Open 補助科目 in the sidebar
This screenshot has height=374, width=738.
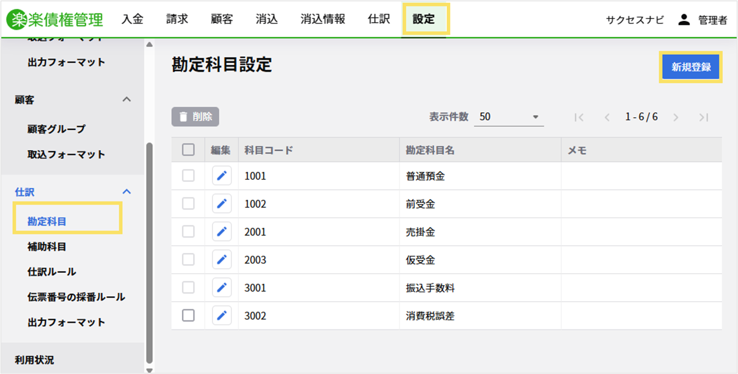(x=47, y=246)
